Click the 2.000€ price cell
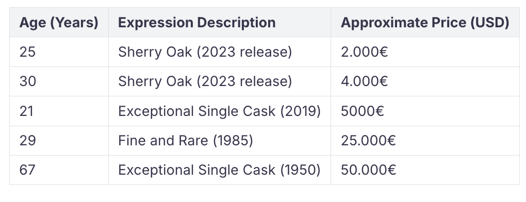Screen dimensions: 526x202 (425, 52)
